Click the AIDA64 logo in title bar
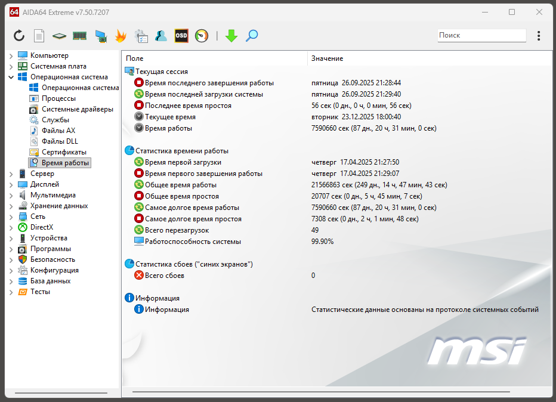Viewport: 556px width, 402px height. 14,12
